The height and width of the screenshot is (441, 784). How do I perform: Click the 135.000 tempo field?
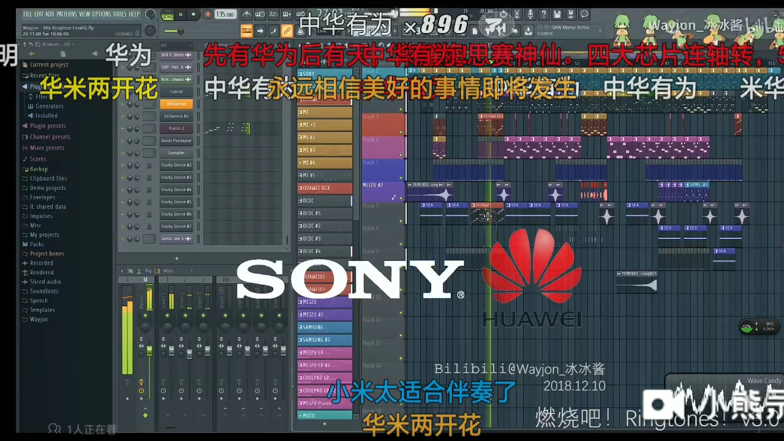[225, 14]
